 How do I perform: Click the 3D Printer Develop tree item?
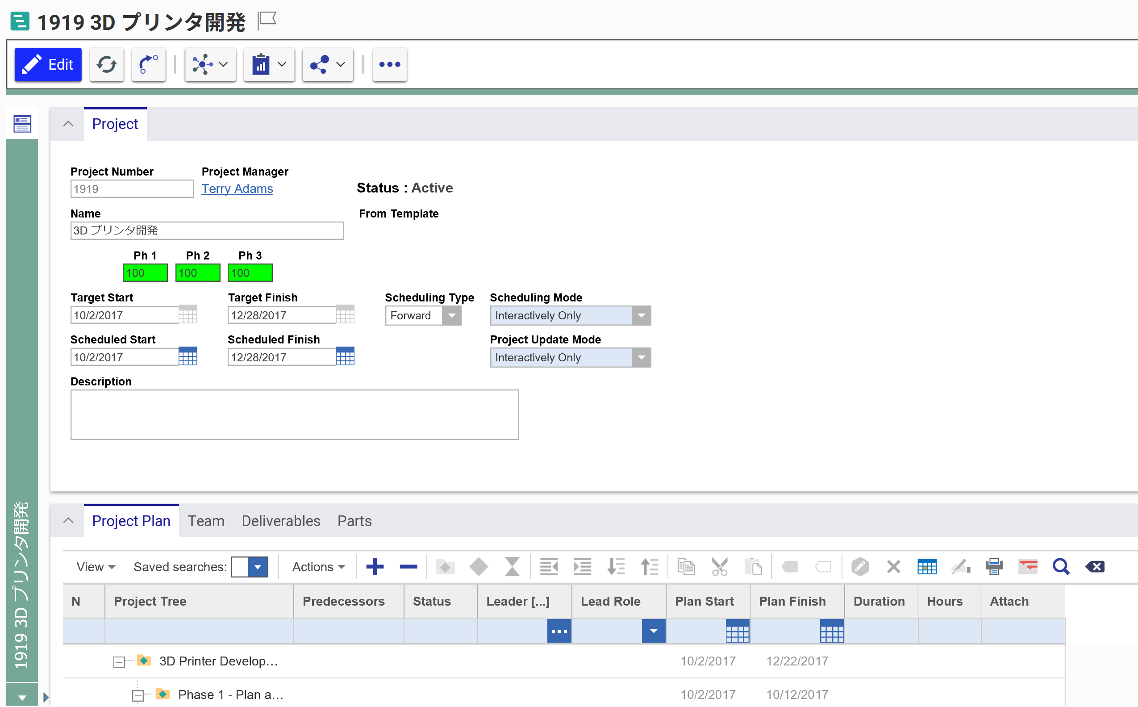point(220,661)
